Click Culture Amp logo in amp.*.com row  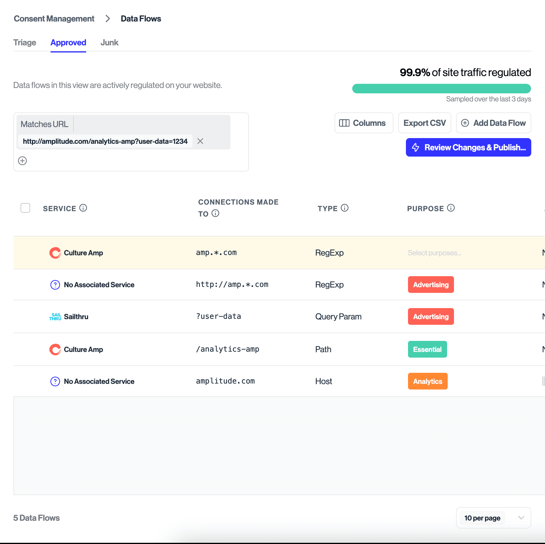pos(55,253)
